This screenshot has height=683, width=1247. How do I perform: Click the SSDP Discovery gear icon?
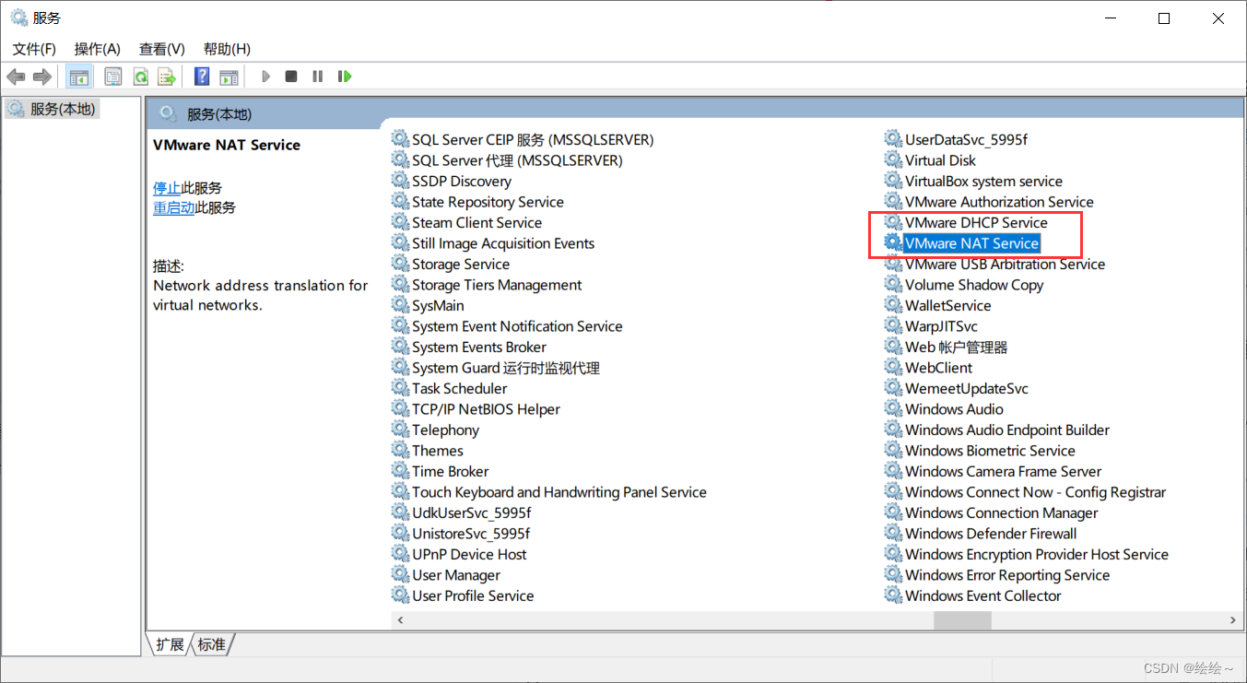400,181
